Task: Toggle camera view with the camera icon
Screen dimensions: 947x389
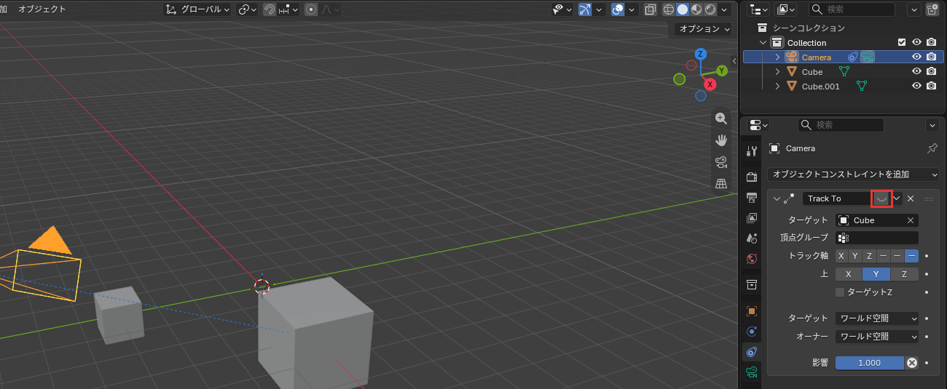Action: [x=721, y=162]
